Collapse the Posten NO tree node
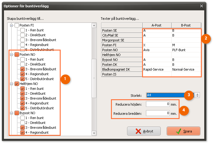Viewport: 214px width, 144px height. (x=12, y=54)
